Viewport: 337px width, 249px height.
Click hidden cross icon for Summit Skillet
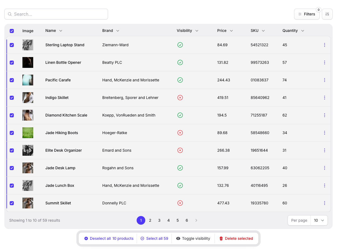pyautogui.click(x=180, y=203)
